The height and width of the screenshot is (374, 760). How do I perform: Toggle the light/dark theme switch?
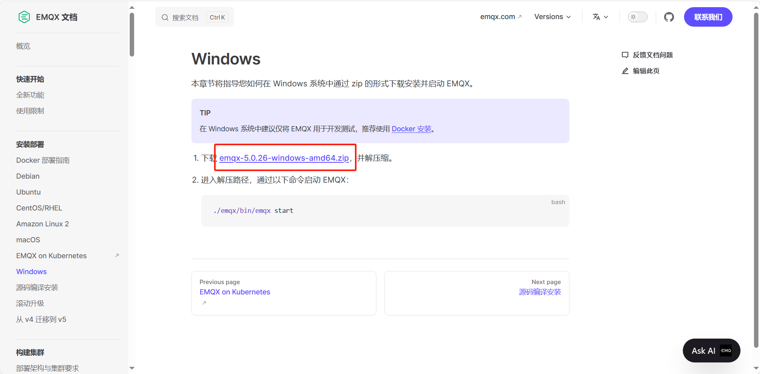(637, 17)
